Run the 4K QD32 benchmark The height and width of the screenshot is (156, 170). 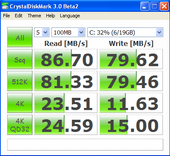coord(20,125)
